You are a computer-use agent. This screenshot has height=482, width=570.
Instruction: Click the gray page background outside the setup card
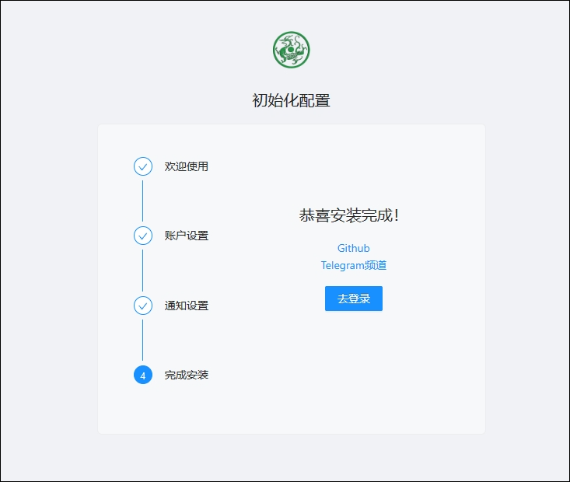click(47, 233)
